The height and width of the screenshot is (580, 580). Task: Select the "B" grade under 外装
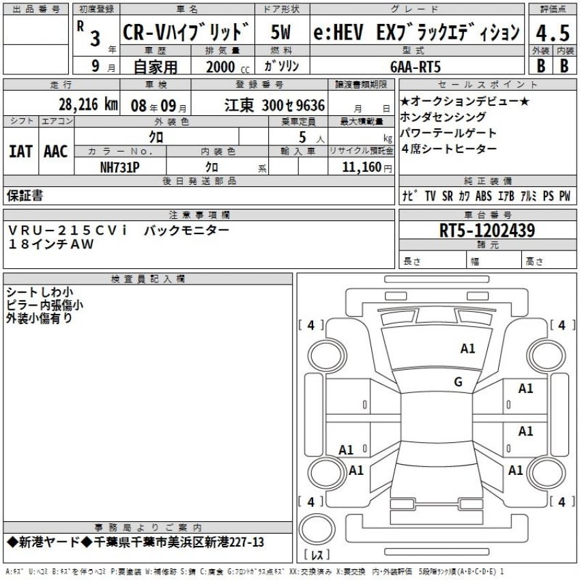click(541, 66)
